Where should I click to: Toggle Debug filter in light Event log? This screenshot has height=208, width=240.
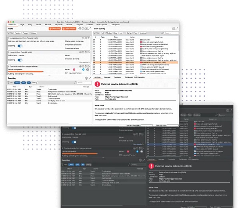pyautogui.click(x=35, y=83)
